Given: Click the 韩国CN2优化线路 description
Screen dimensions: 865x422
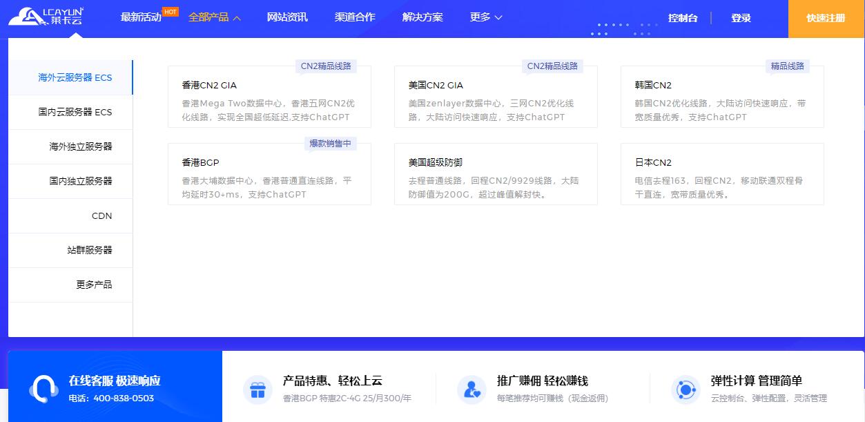Looking at the screenshot, I should click(x=720, y=111).
